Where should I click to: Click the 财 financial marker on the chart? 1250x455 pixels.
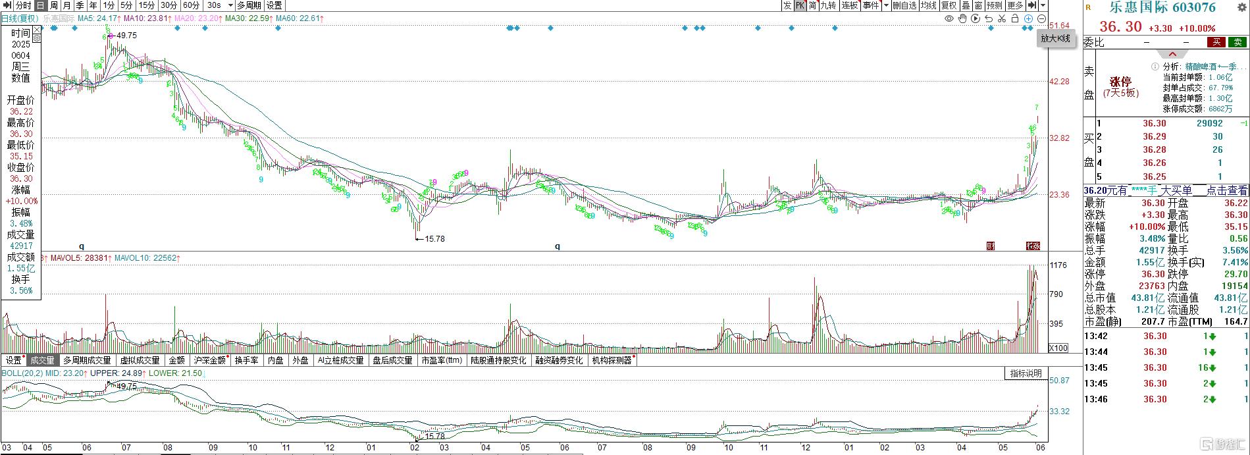click(x=991, y=246)
